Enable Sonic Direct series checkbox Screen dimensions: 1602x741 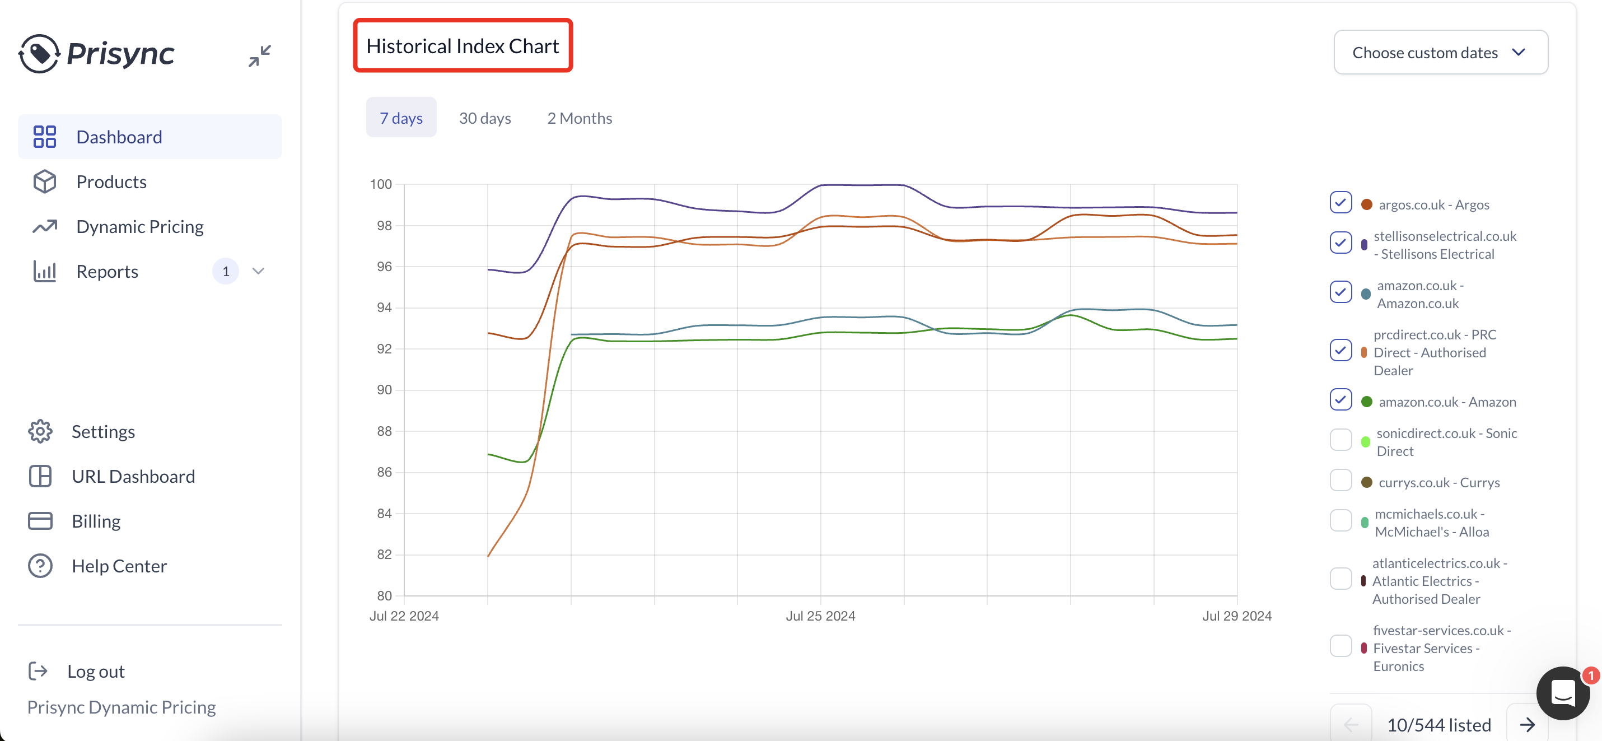pos(1341,439)
